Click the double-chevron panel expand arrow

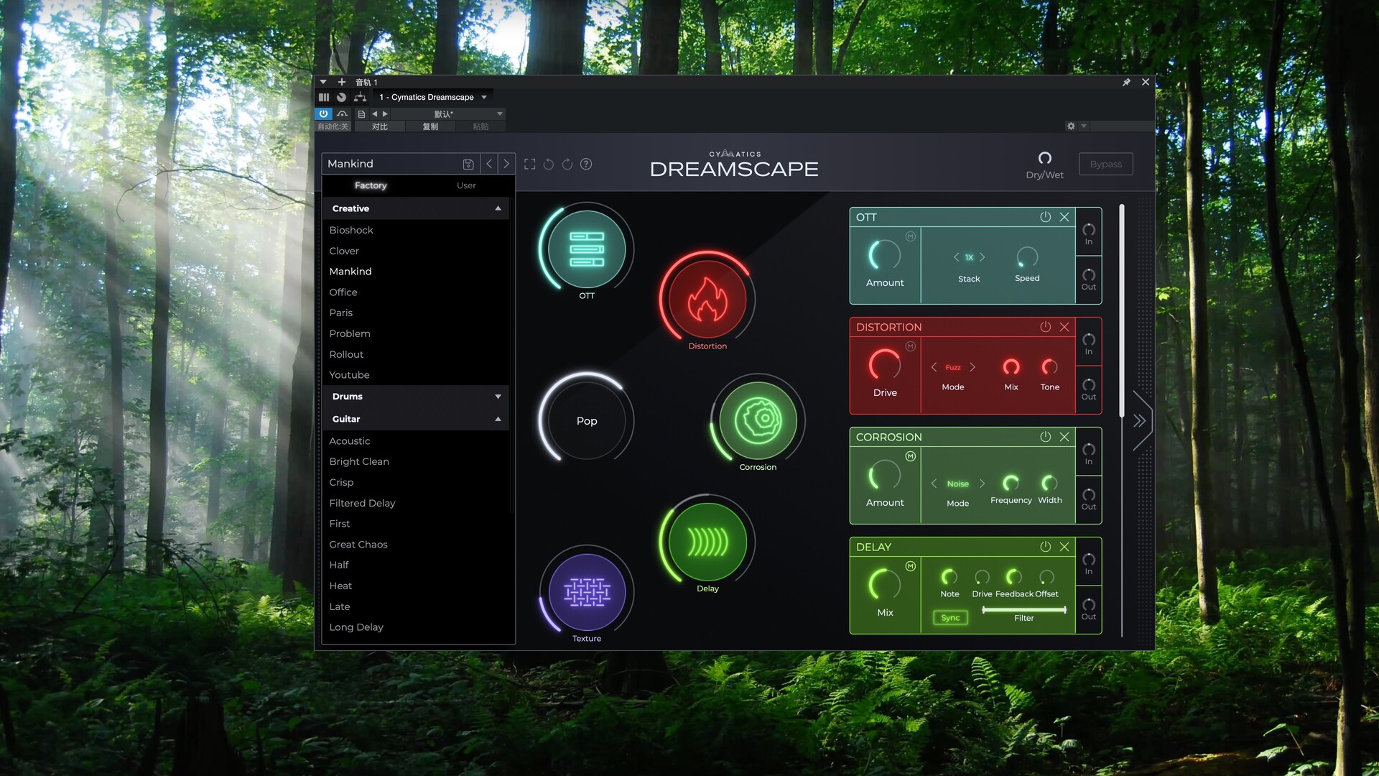click(x=1139, y=421)
